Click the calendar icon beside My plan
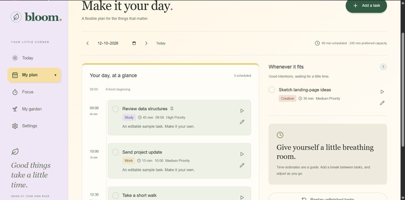 [15, 75]
